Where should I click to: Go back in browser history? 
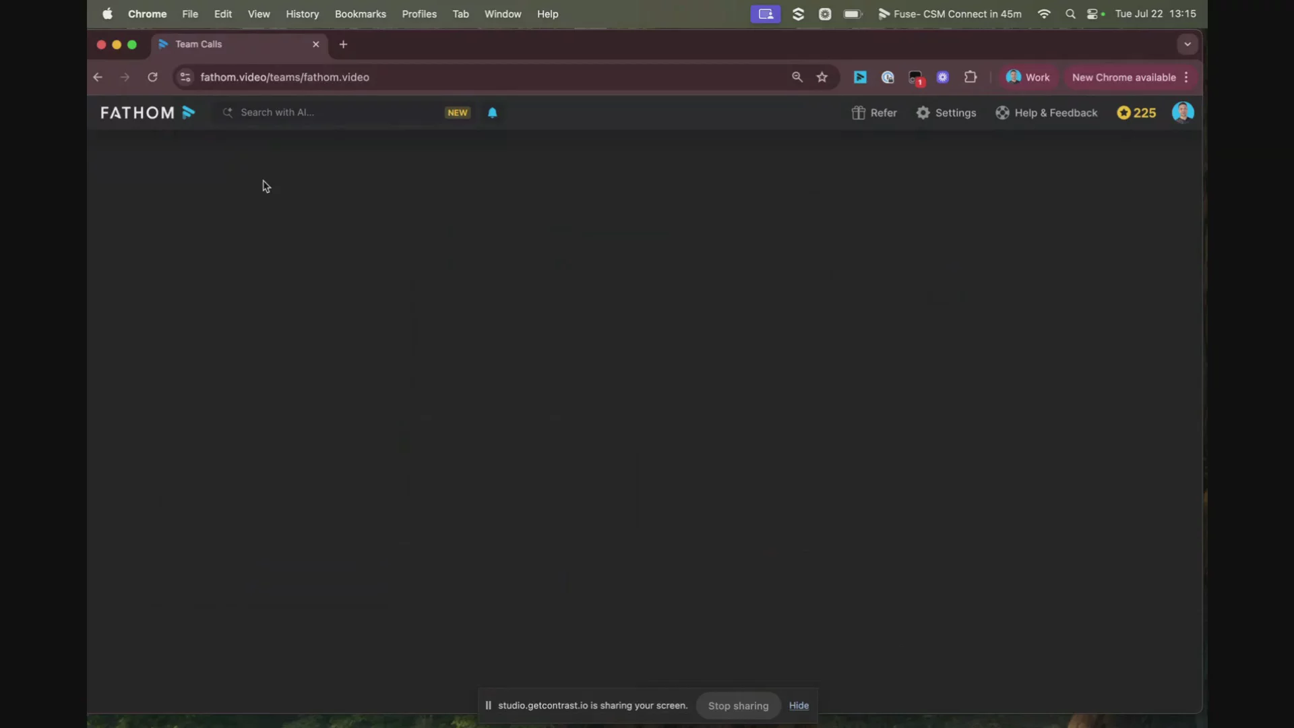[x=98, y=77]
